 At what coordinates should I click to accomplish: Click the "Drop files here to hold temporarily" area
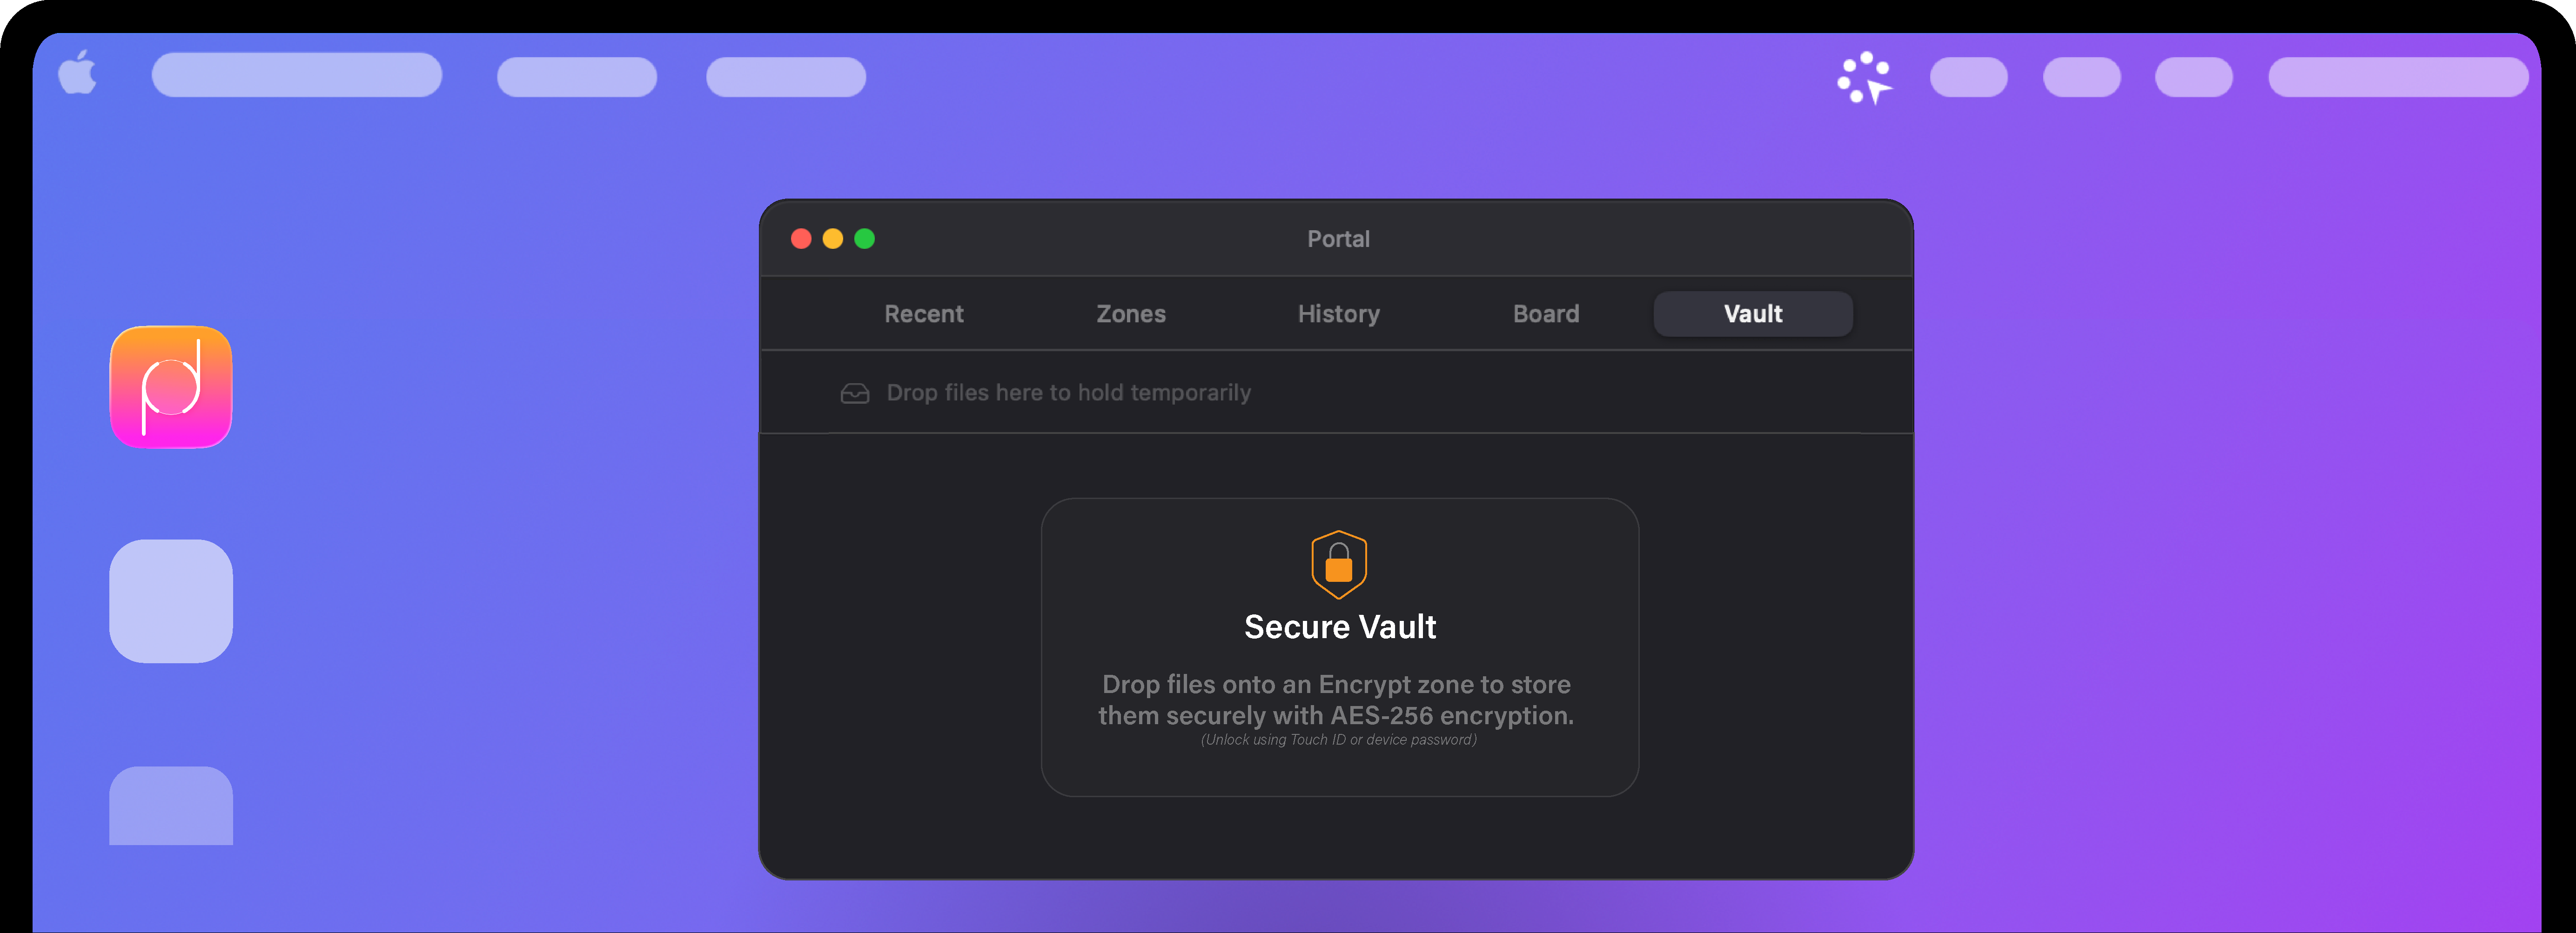click(1068, 393)
